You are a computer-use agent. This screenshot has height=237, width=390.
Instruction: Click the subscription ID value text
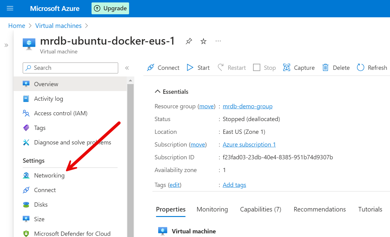tap(278, 157)
